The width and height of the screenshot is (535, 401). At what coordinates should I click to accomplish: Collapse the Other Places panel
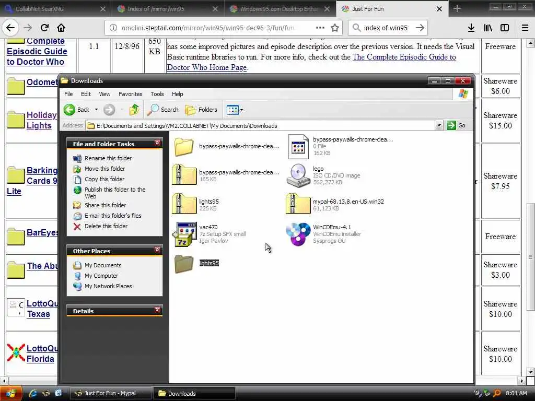pyautogui.click(x=157, y=250)
